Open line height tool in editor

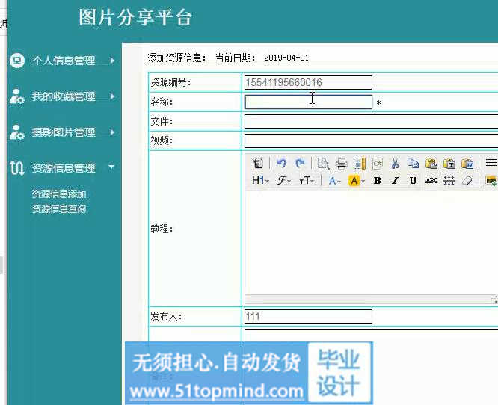click(x=449, y=181)
